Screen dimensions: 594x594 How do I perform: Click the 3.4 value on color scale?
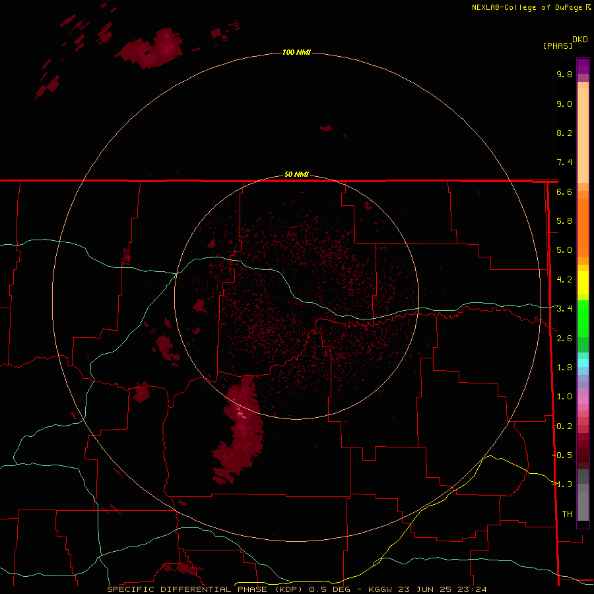pos(564,309)
